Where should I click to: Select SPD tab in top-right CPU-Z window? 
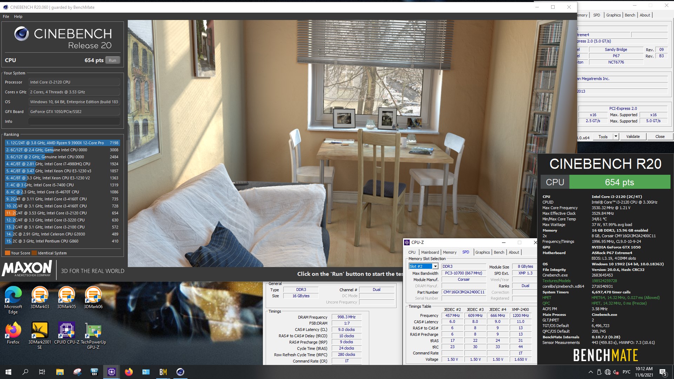[x=597, y=15]
